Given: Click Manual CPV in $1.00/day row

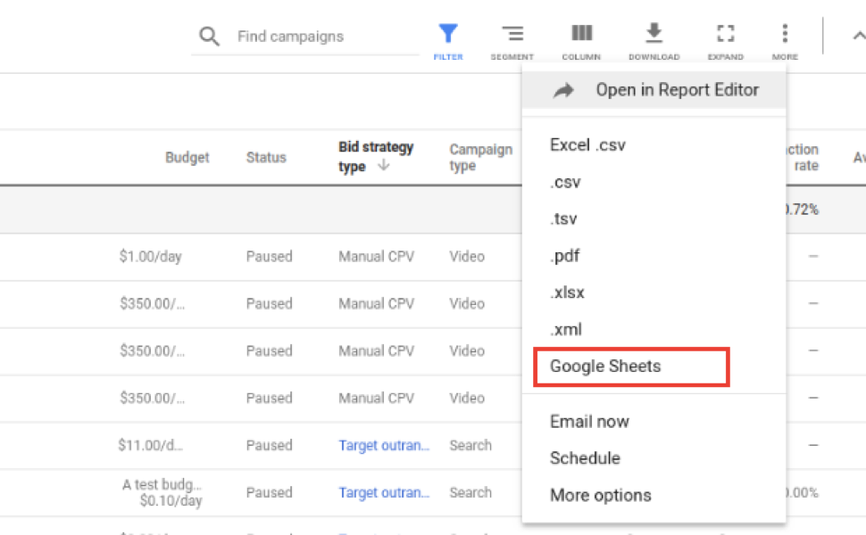Looking at the screenshot, I should click(x=376, y=257).
